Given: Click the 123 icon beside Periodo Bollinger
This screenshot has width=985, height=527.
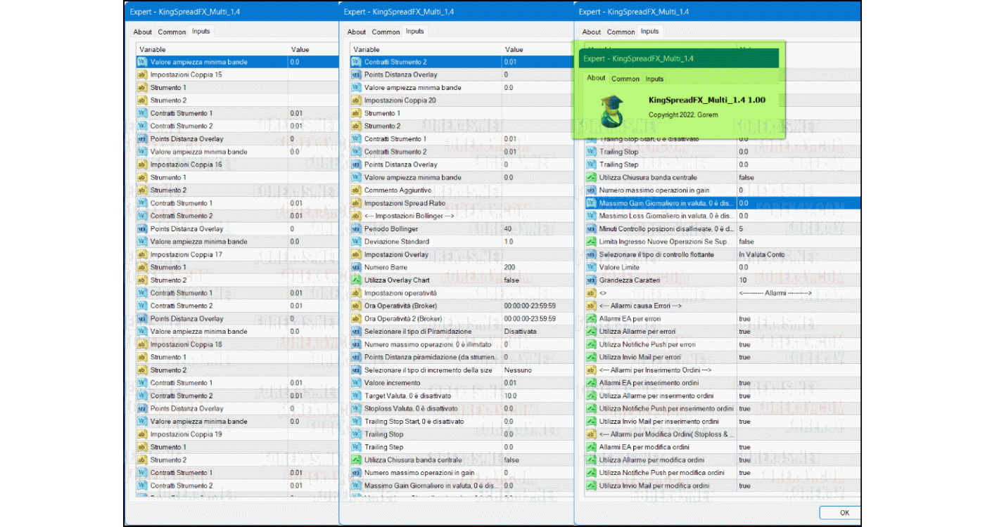Looking at the screenshot, I should (355, 228).
